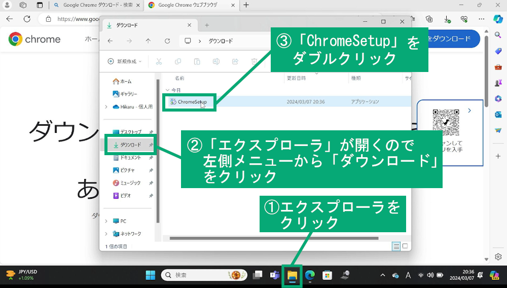507x288 pixels.
Task: Open Edge profile icon
Action: click(7, 5)
